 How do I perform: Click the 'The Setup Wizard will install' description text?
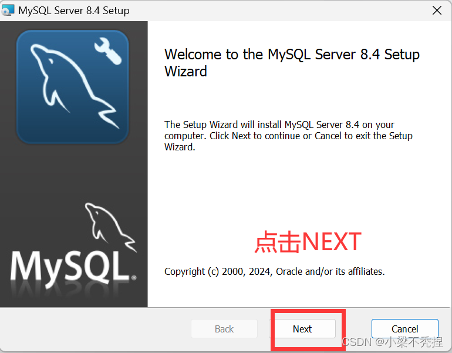[288, 136]
